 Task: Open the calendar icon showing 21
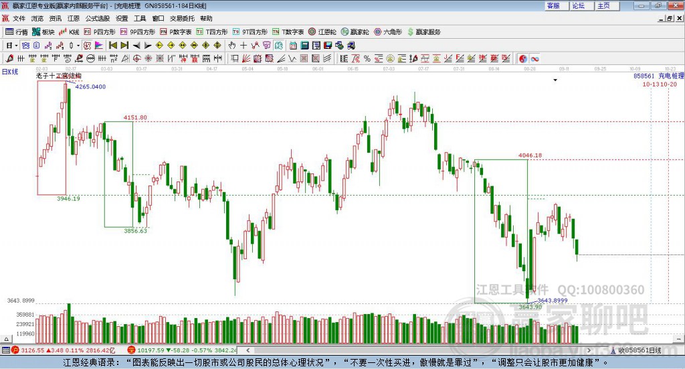click(293, 46)
